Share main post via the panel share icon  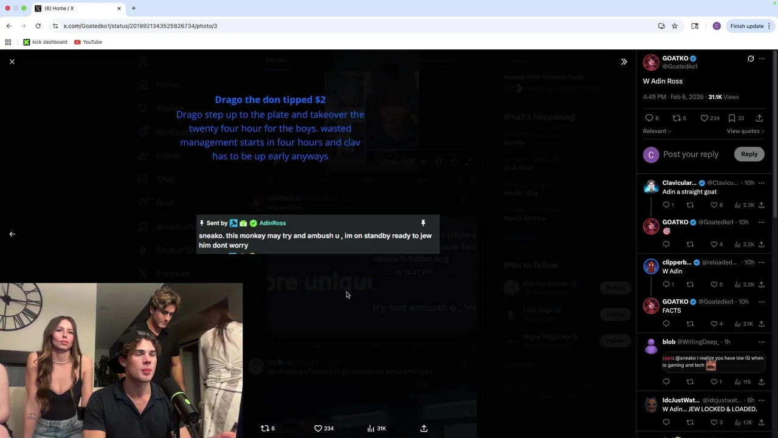759,118
